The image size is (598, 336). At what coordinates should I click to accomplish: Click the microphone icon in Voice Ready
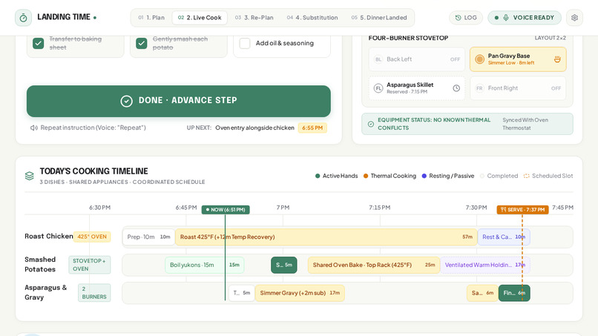[x=506, y=18]
